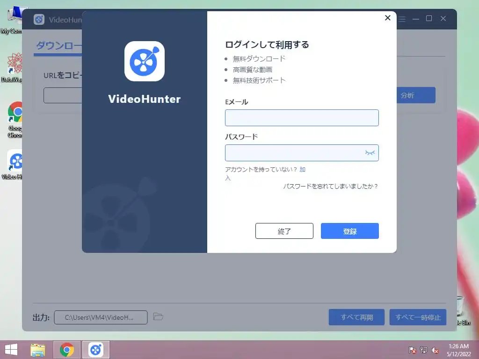Click the 高画質な動画 text
Viewport: 479px width, 359px height.
tap(252, 70)
